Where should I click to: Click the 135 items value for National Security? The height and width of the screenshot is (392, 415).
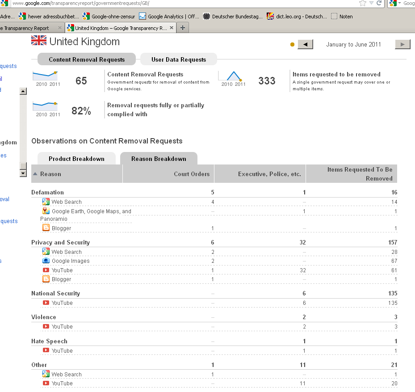tap(393, 293)
